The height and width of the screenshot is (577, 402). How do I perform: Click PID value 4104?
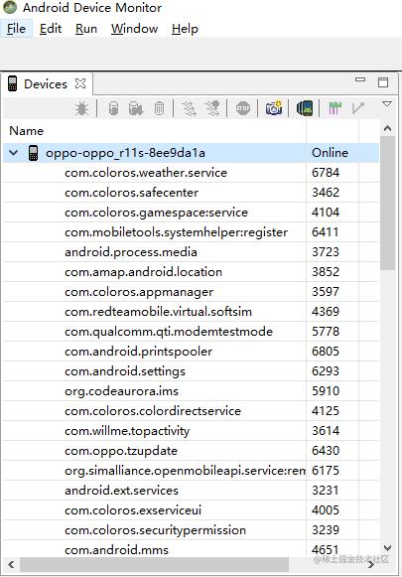point(326,213)
